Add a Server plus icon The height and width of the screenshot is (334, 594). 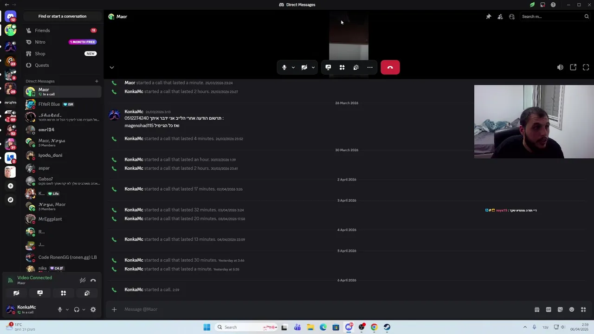[x=10, y=186]
